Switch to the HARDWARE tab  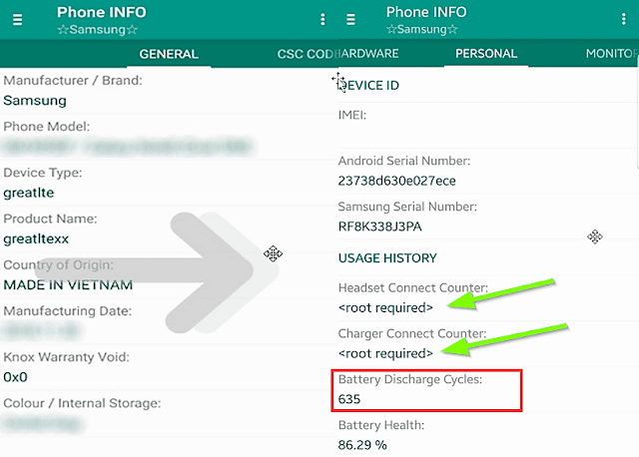(x=368, y=53)
